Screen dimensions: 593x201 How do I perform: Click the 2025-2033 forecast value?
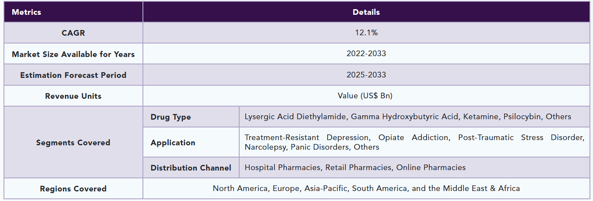tap(366, 75)
